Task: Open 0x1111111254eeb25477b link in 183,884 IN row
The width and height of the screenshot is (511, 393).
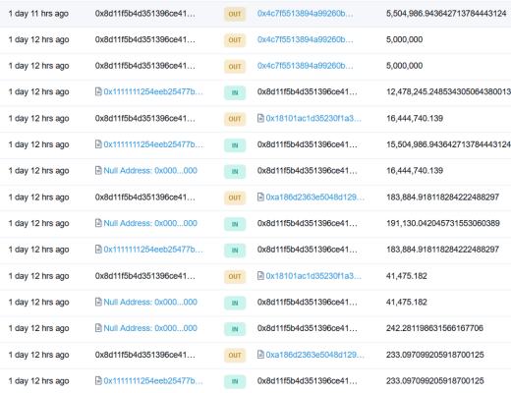Action: pyautogui.click(x=153, y=250)
